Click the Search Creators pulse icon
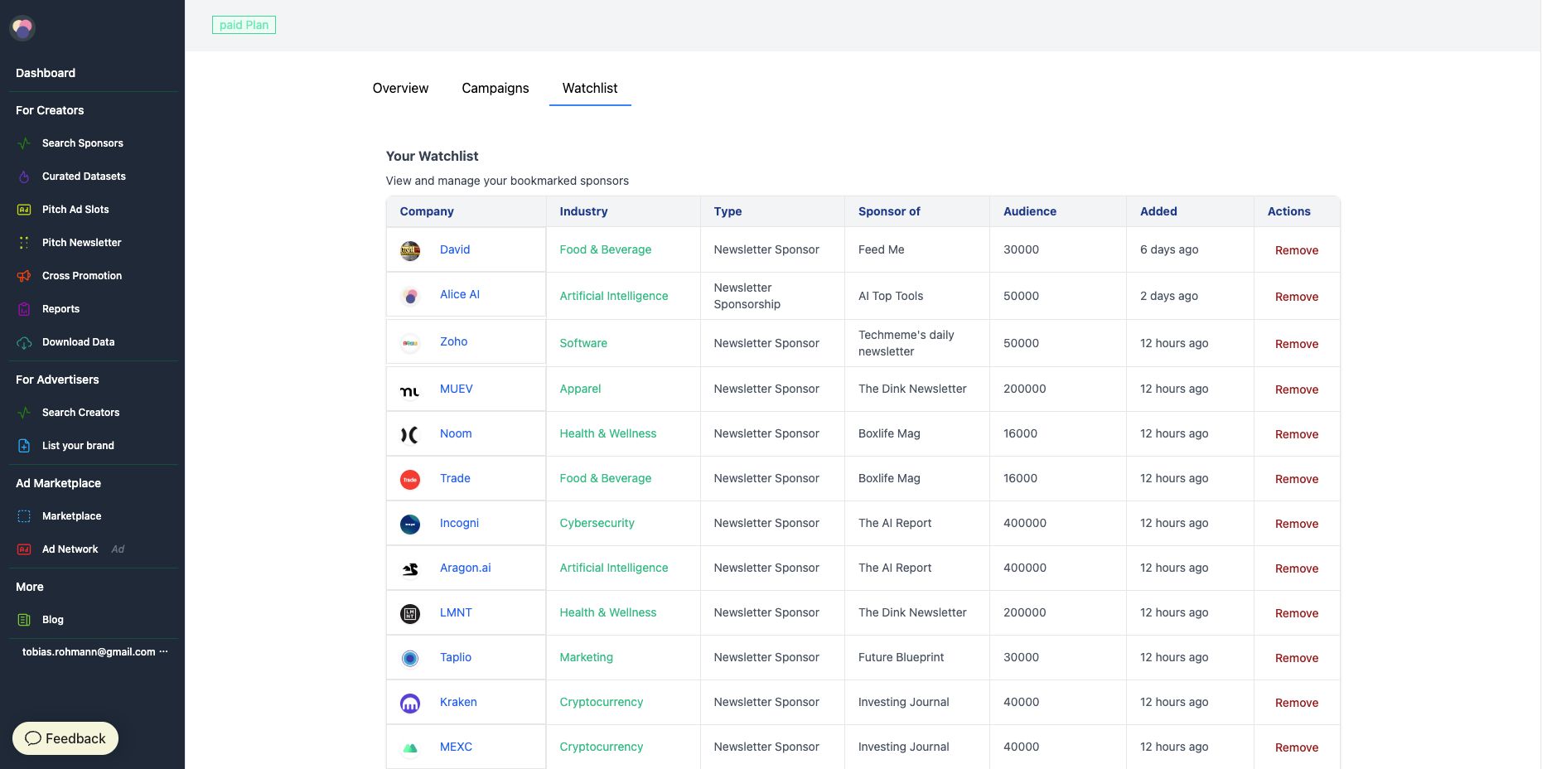The height and width of the screenshot is (769, 1542). tap(24, 413)
